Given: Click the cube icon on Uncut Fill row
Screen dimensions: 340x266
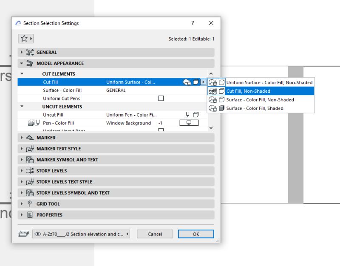Looking at the screenshot, I should (x=195, y=114).
